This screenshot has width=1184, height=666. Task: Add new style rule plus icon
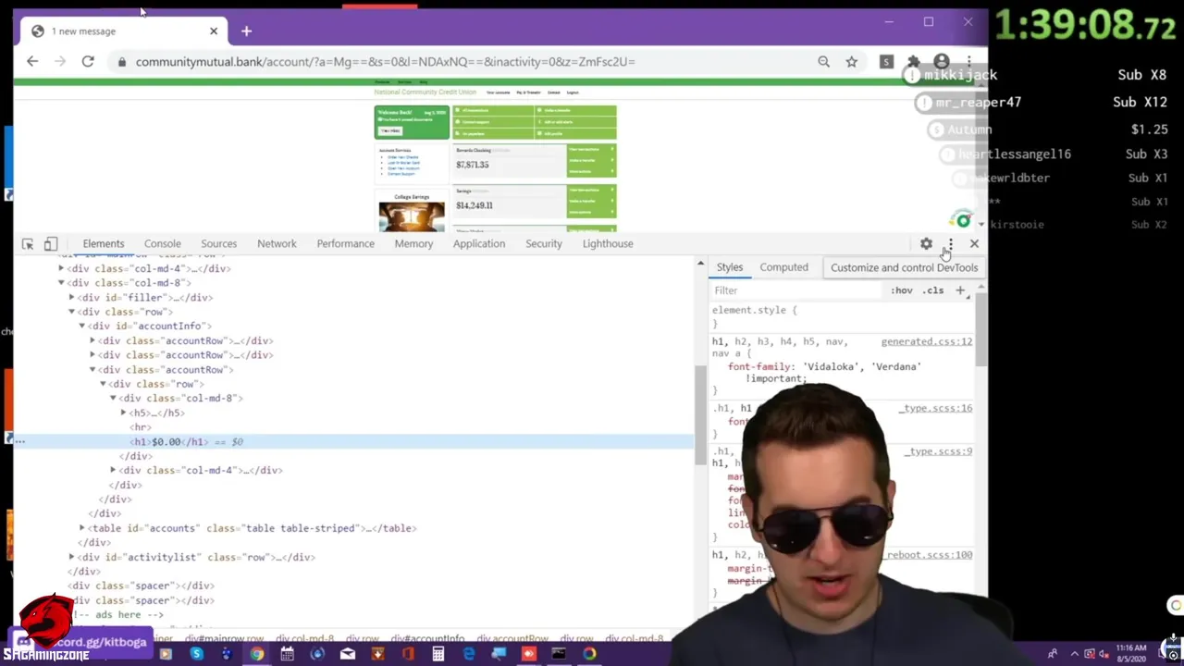pos(960,290)
